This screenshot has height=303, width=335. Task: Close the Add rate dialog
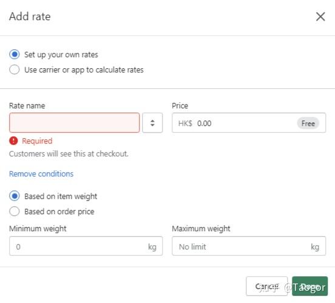[x=320, y=16]
